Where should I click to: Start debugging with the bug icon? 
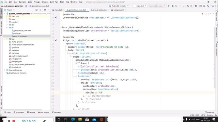click(x=173, y=6)
